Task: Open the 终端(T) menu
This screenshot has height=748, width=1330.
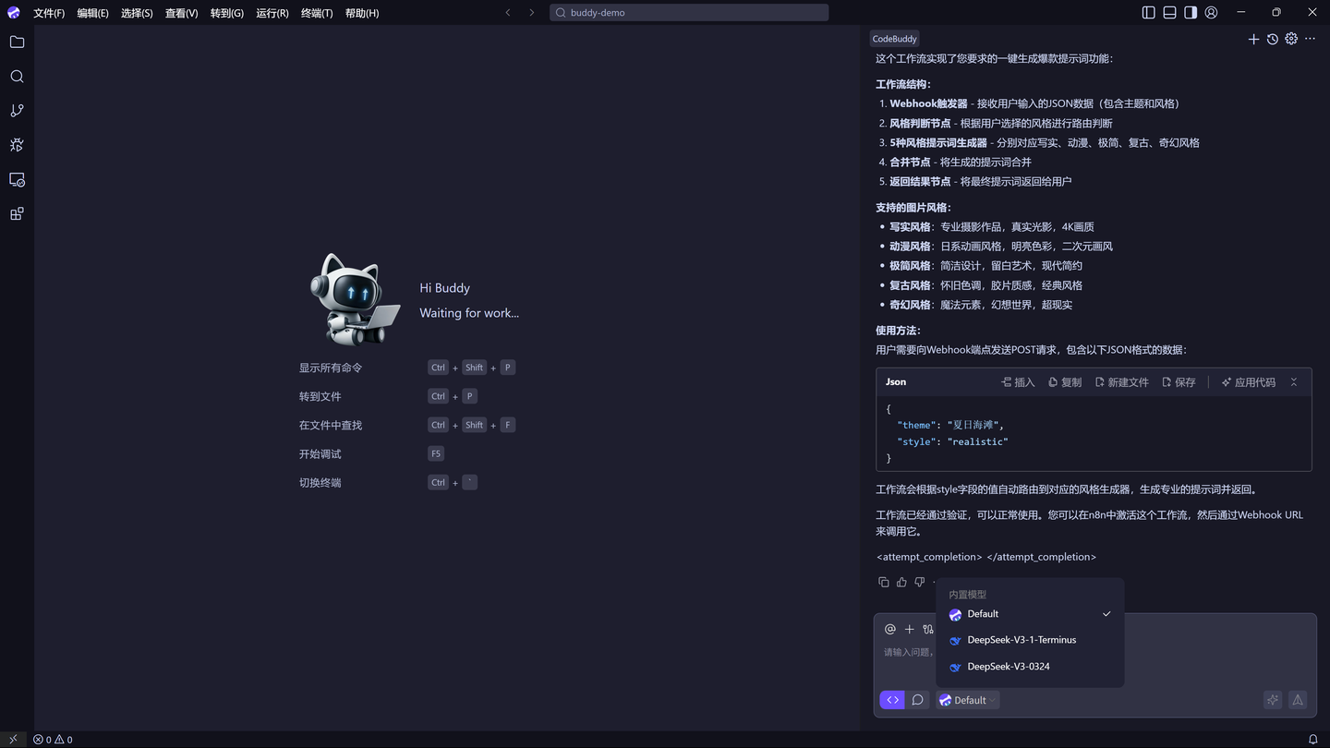Action: click(317, 13)
